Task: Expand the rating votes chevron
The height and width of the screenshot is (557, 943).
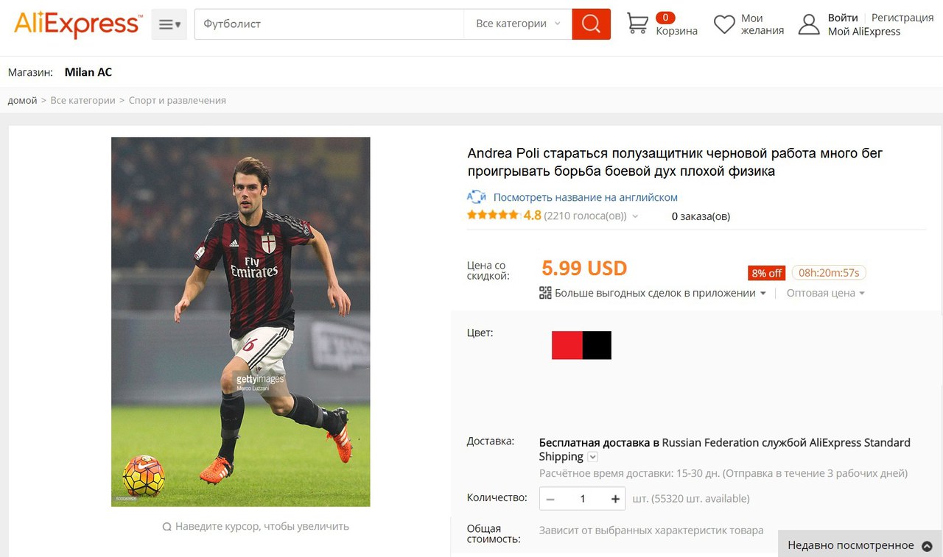Action: pos(635,216)
